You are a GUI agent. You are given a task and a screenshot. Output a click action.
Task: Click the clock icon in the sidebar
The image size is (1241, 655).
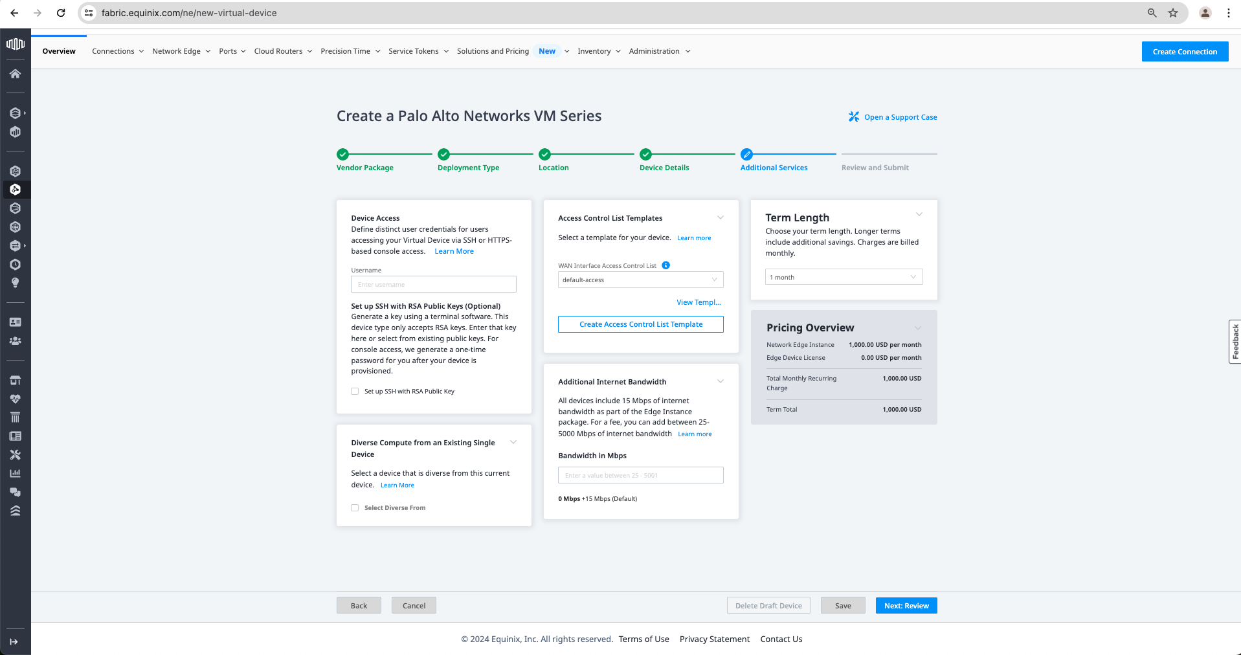click(x=16, y=264)
